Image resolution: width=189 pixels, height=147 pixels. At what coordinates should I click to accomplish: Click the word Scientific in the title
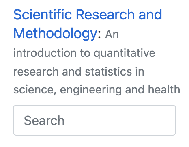[43, 14]
